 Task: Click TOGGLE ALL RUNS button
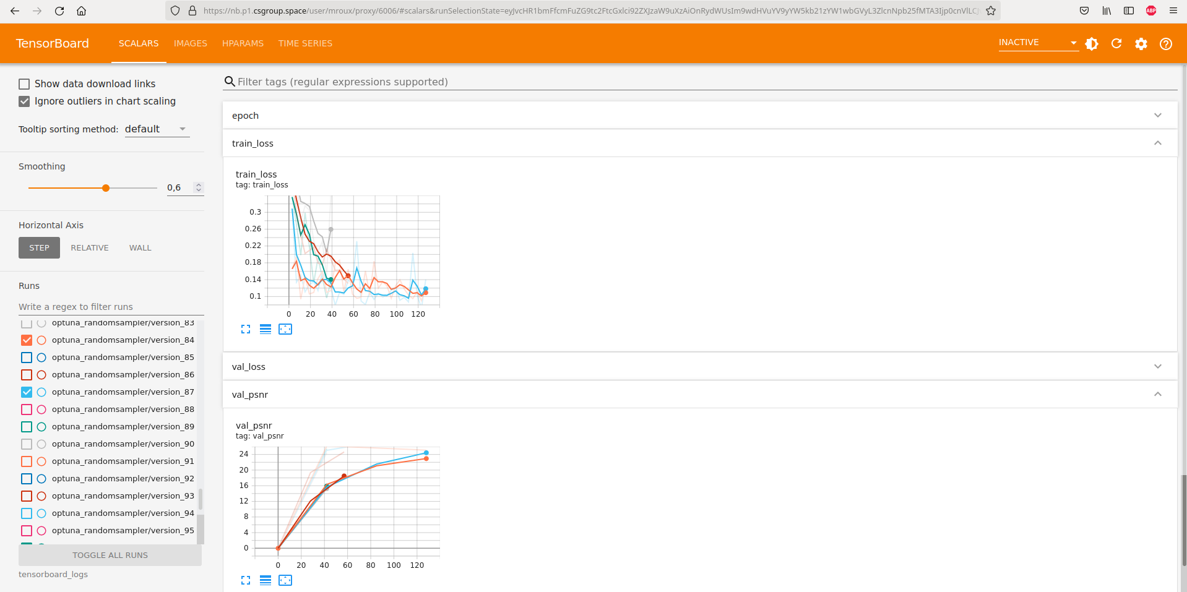pyautogui.click(x=110, y=556)
